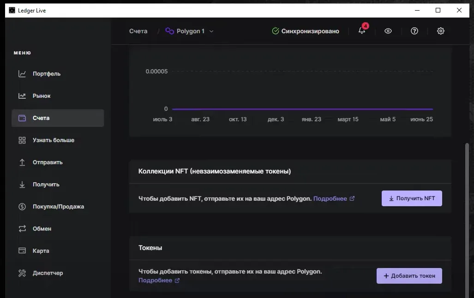Open Узнать больше in the sidebar
Viewport: 474px width, 298px height.
click(57, 140)
